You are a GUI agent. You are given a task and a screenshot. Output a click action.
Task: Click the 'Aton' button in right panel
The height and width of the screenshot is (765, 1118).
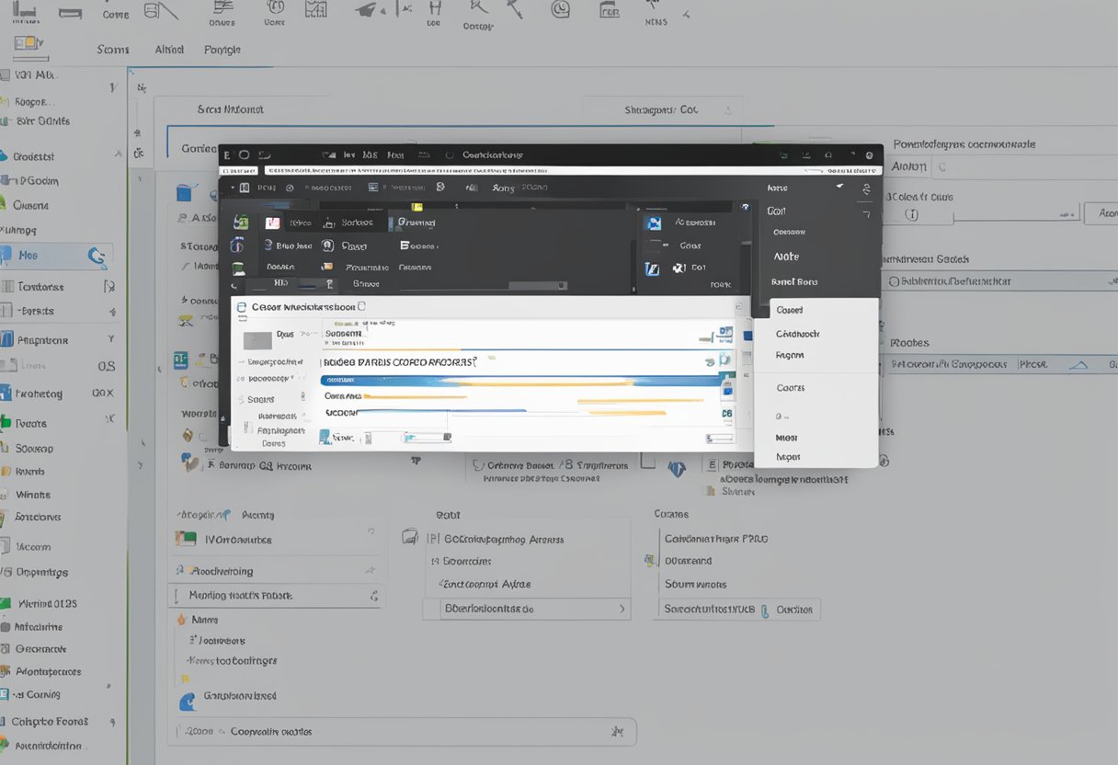(x=1101, y=213)
